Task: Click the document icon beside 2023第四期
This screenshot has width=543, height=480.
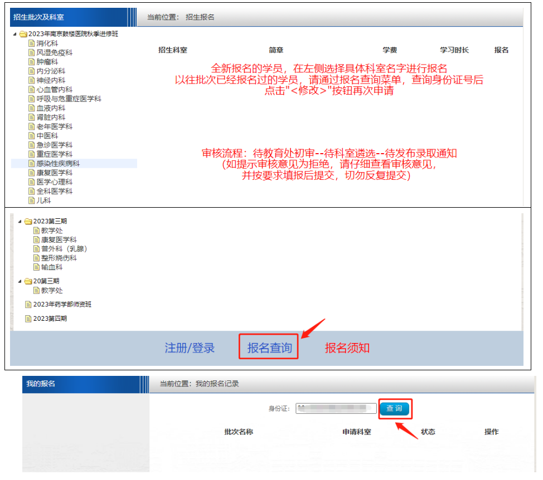Action: (28, 319)
